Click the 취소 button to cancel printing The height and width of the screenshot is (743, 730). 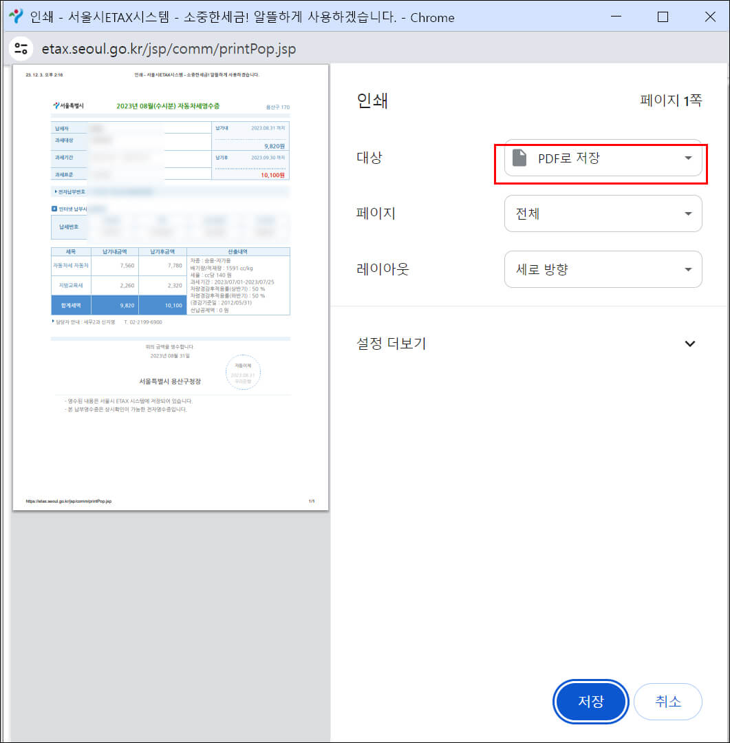(668, 701)
